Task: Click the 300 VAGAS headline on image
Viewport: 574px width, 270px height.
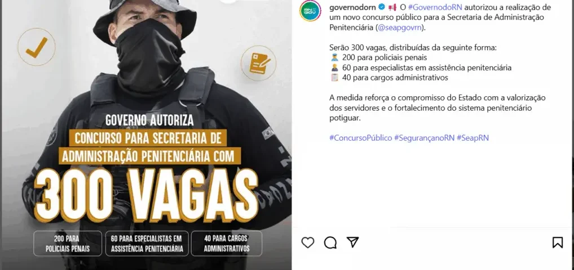Action: 146,195
